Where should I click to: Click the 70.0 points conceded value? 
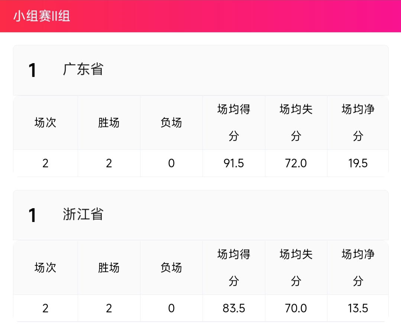296,308
